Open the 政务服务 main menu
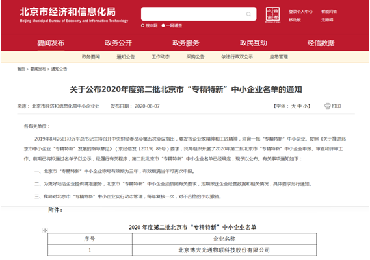This screenshot has width=370, height=260. 186,43
